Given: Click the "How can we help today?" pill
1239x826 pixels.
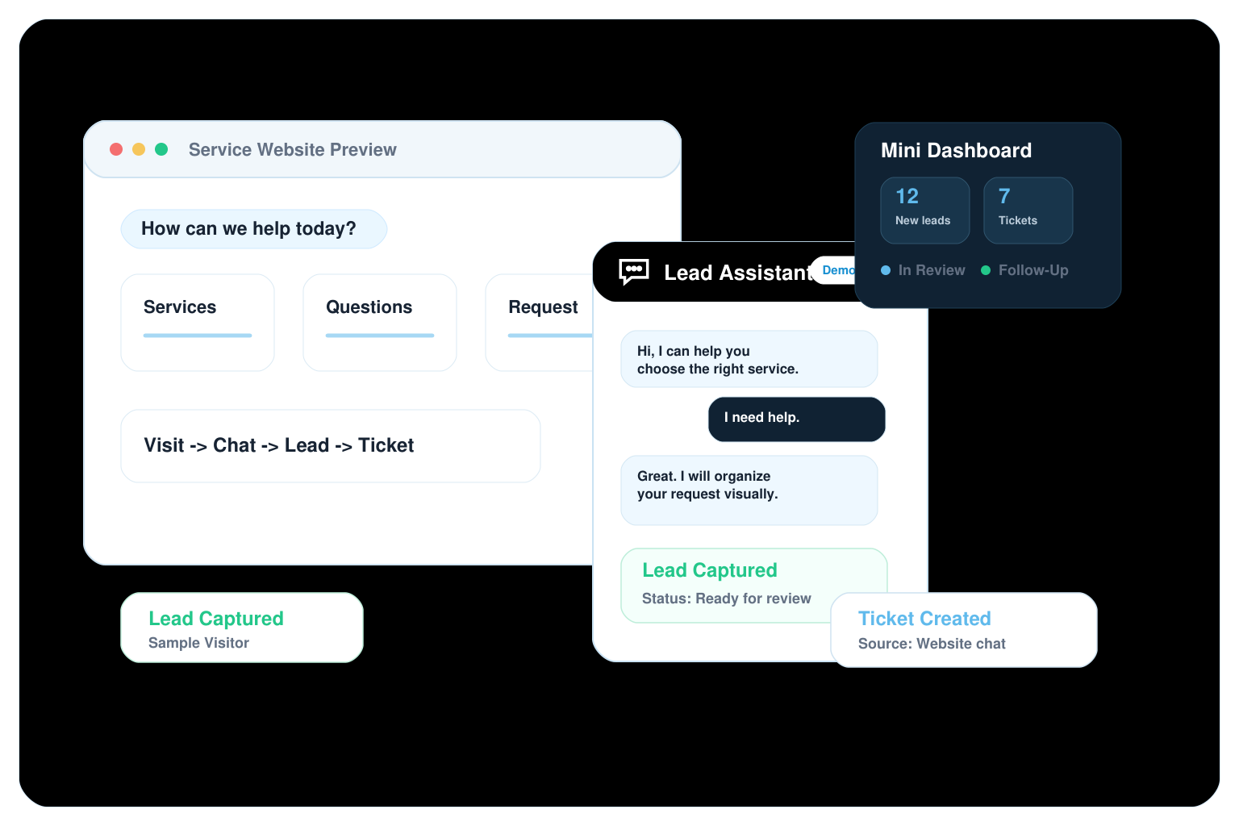Looking at the screenshot, I should [254, 229].
